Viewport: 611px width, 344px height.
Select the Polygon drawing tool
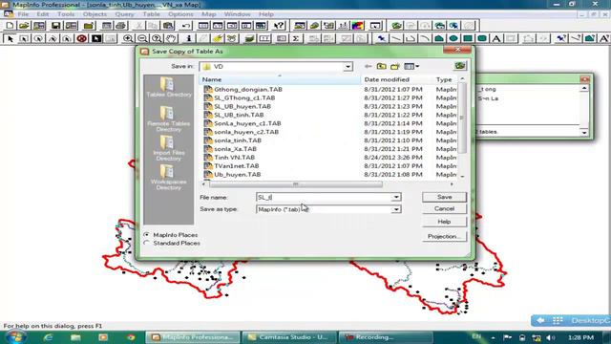pyautogui.click(x=439, y=38)
